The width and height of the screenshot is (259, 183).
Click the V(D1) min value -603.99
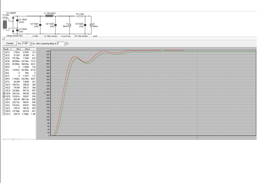tap(16, 99)
